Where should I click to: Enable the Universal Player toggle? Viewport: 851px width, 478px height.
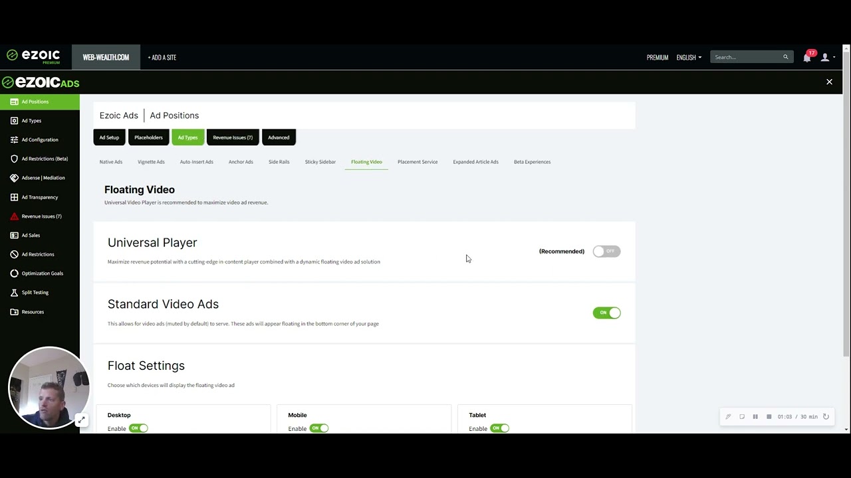tap(606, 251)
